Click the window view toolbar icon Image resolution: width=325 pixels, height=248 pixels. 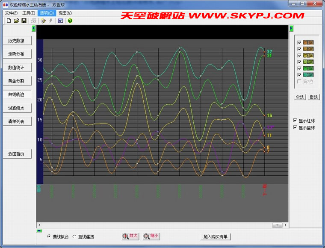click(x=60, y=21)
